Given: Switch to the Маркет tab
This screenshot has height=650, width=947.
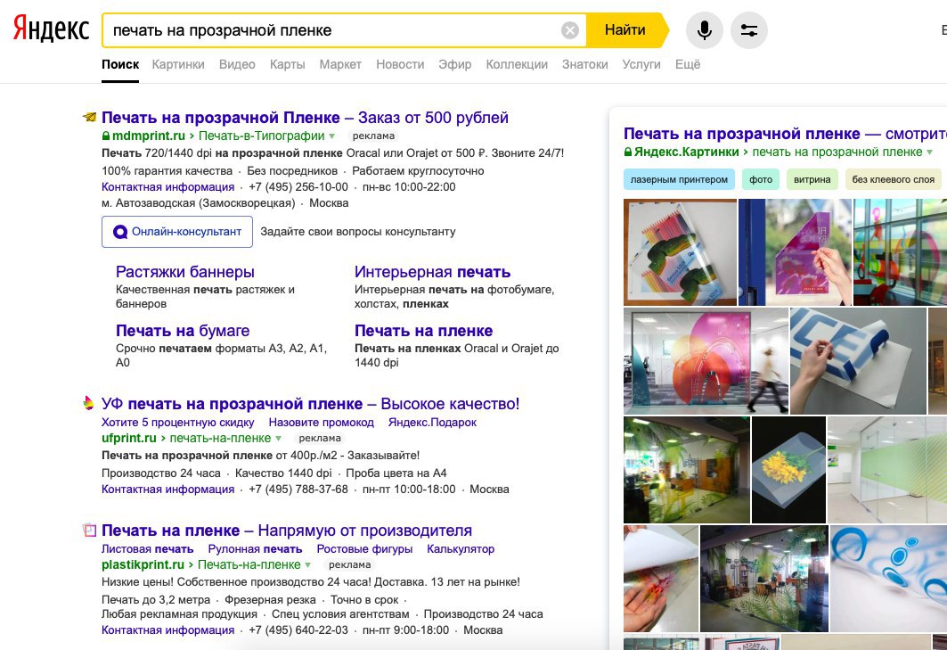Looking at the screenshot, I should tap(340, 64).
